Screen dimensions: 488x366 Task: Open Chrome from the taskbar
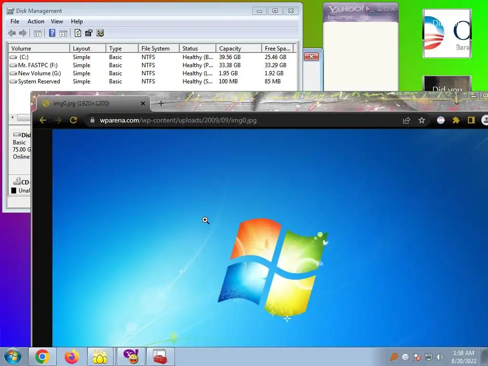[42, 356]
